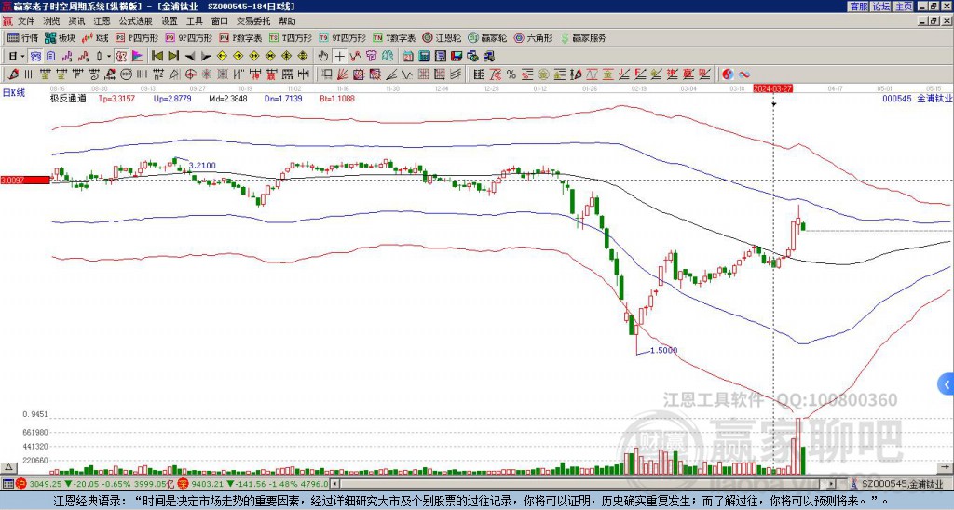Click the compass circle target icon

(190, 74)
